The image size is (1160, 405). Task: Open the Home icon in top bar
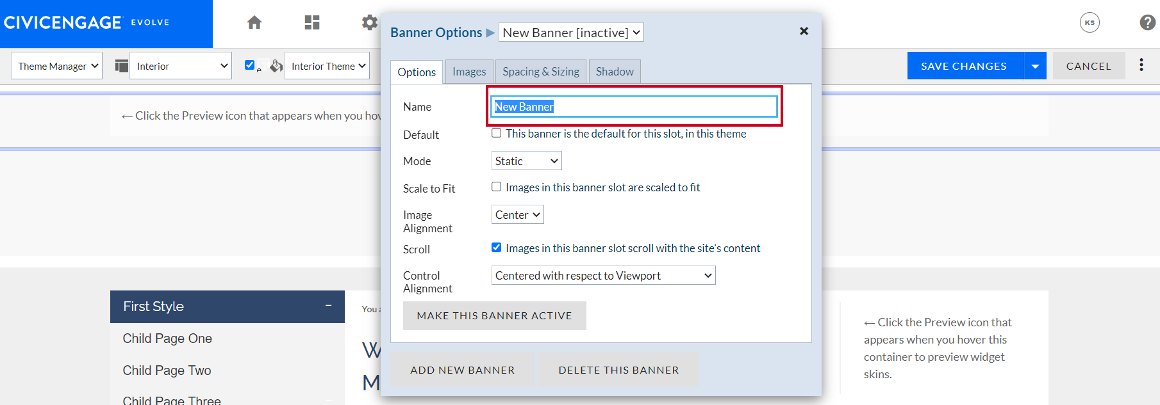(x=254, y=22)
